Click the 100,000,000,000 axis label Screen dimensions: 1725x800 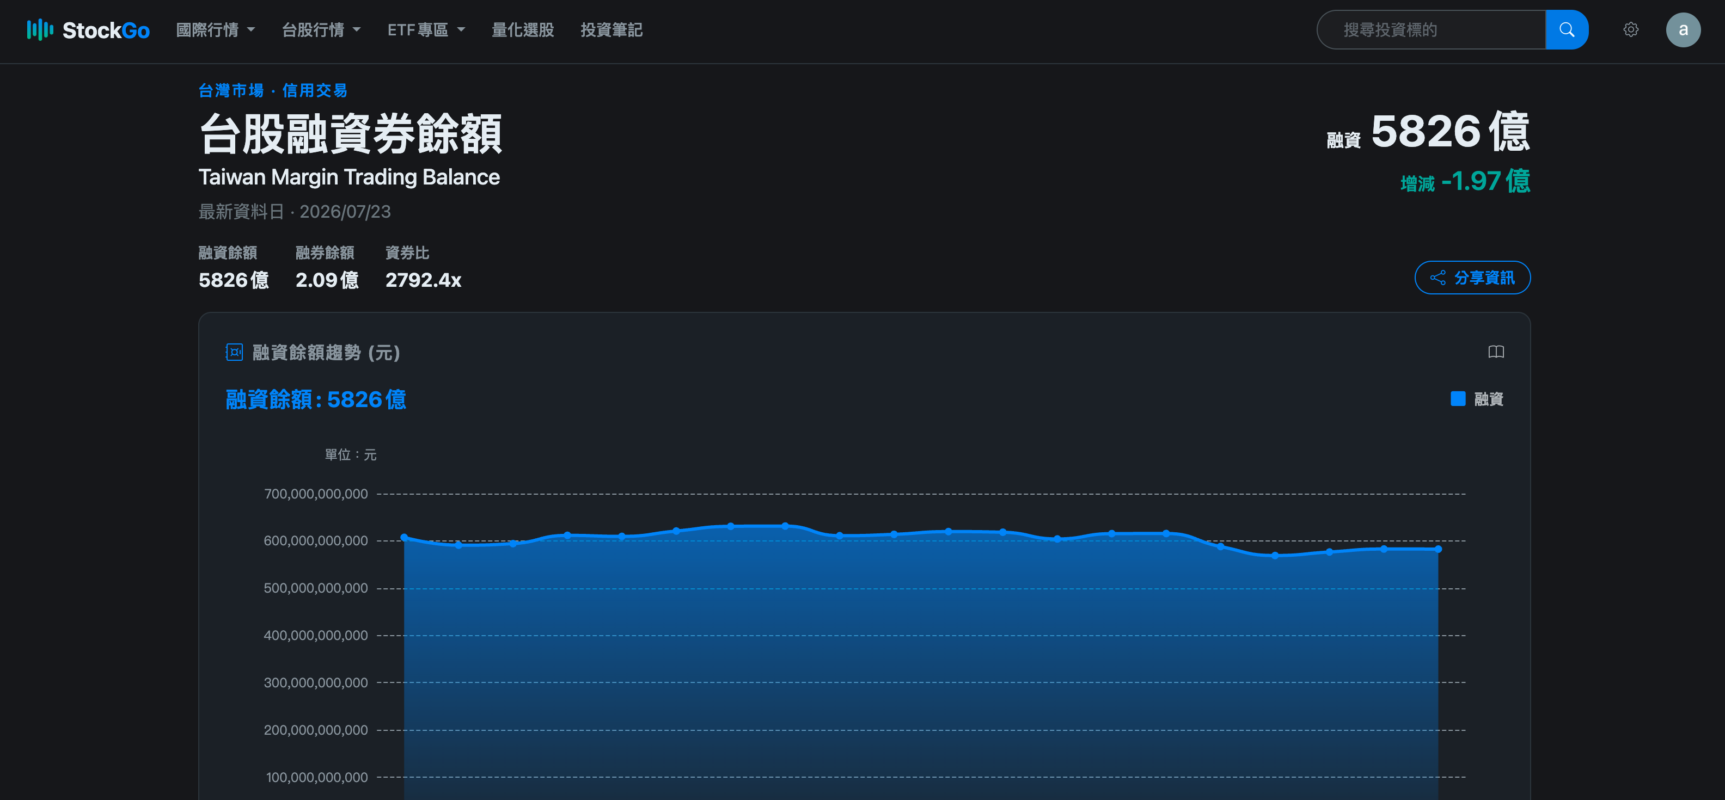pos(317,778)
